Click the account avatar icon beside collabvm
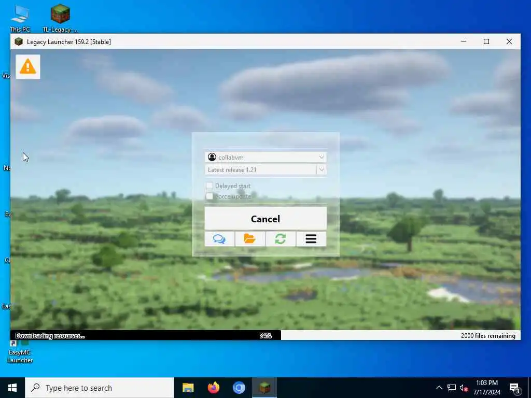This screenshot has width=531, height=398. [x=212, y=157]
